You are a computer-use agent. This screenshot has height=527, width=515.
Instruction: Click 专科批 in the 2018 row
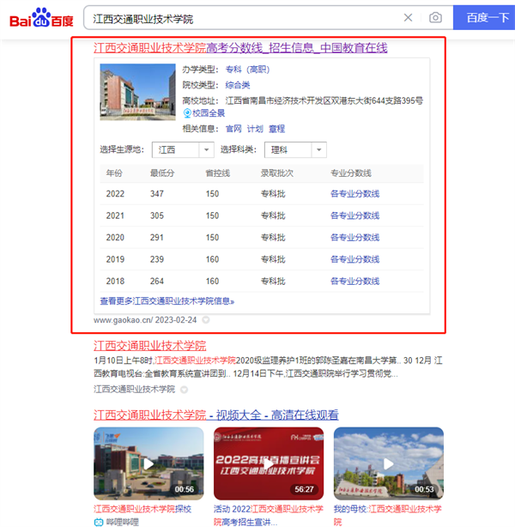click(x=273, y=282)
